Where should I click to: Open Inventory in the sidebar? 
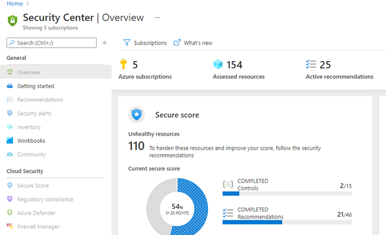(x=28, y=127)
